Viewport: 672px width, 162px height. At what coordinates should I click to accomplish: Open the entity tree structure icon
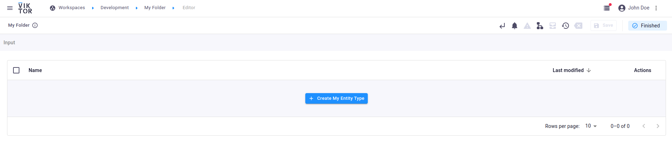540,26
